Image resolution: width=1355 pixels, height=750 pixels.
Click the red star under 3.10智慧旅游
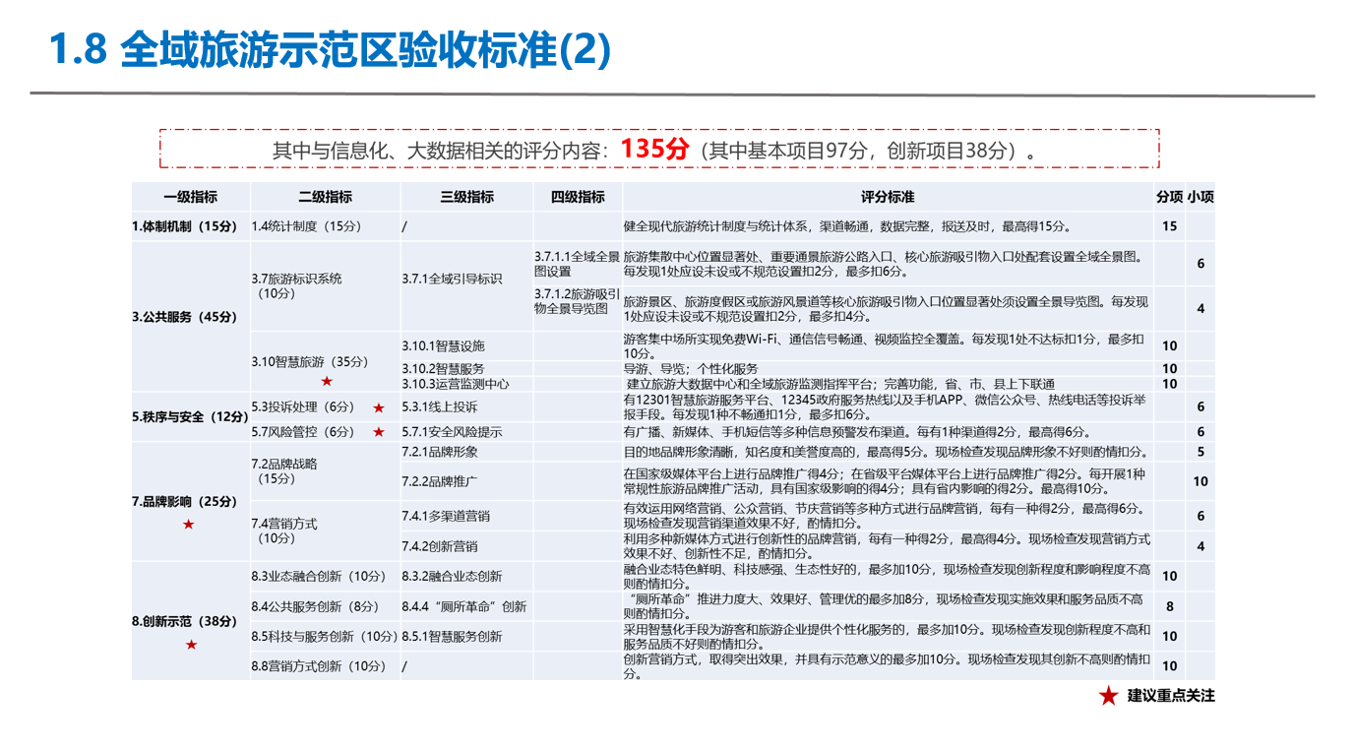(x=327, y=381)
